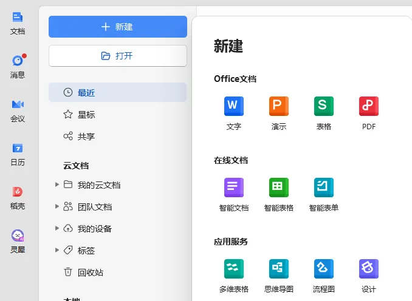Image resolution: width=412 pixels, height=301 pixels.
Task: Create a new 演示 presentation
Action: [x=279, y=113]
